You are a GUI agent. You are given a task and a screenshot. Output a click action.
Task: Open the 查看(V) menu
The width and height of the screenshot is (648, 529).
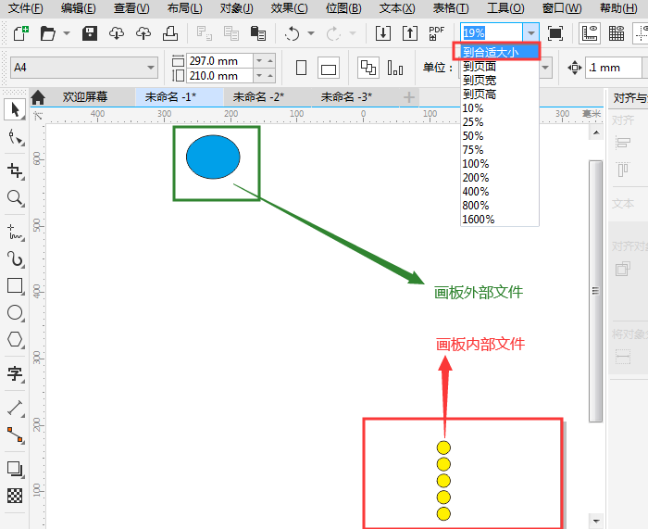[131, 8]
